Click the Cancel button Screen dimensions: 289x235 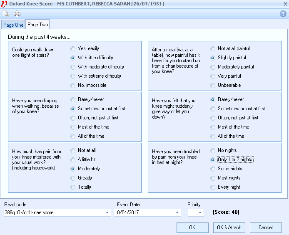265,227
